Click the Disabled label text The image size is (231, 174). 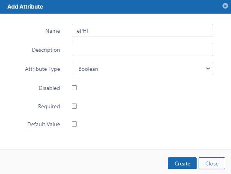pos(49,88)
